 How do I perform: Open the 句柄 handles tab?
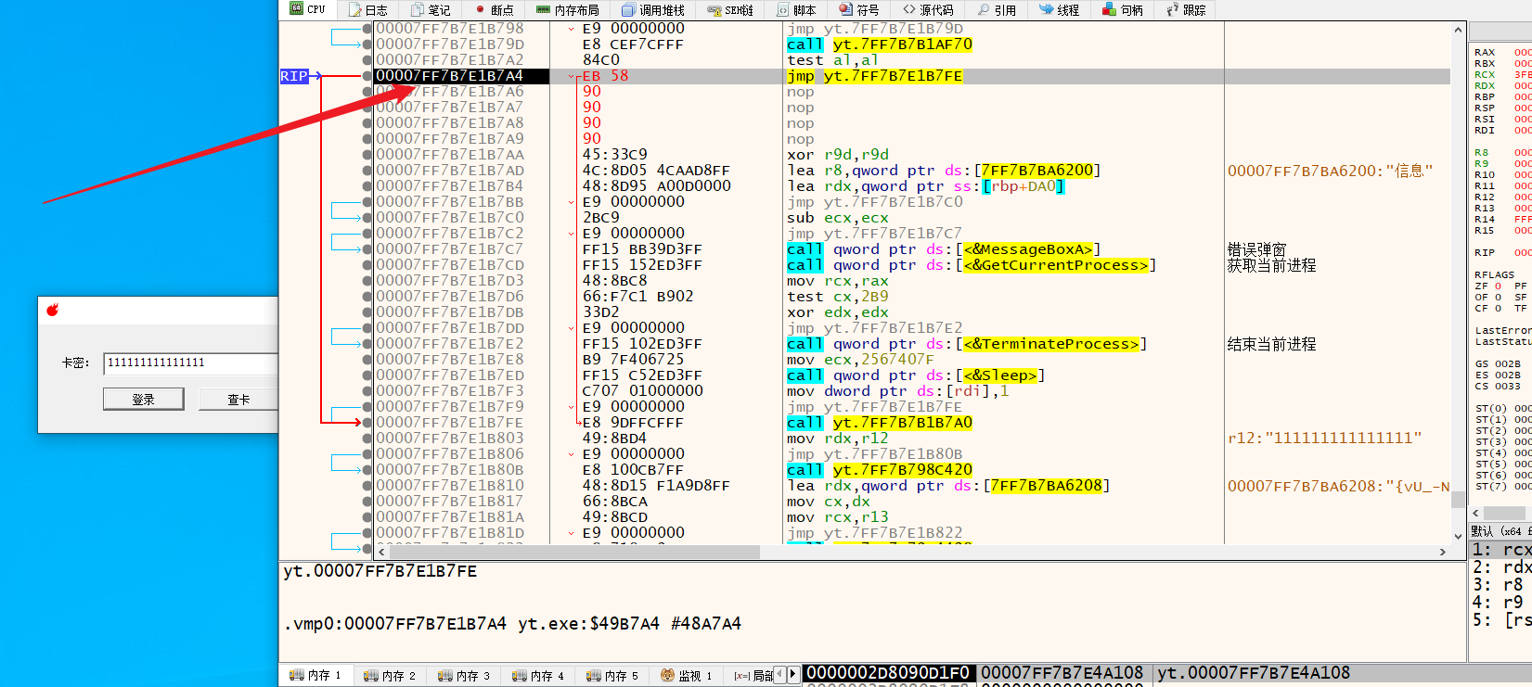pyautogui.click(x=1123, y=10)
